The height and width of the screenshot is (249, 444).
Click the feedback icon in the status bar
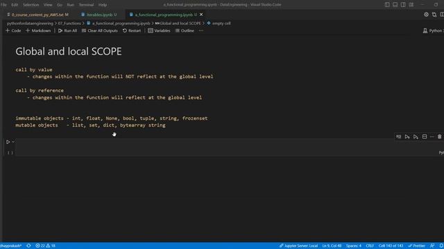coord(432,246)
